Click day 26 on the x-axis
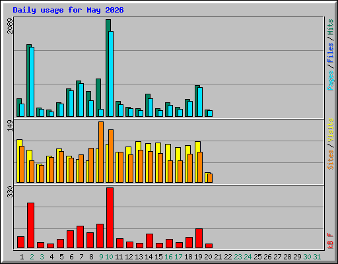Screen dimensions: 338x264 [x=267, y=257]
